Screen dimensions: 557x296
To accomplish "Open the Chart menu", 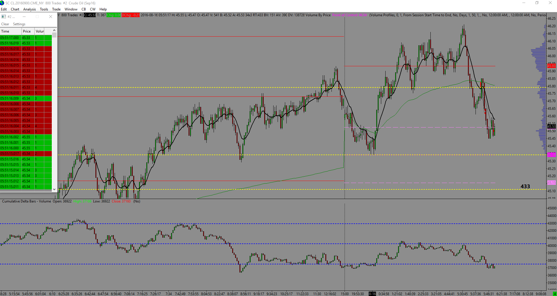I will [x=15, y=9].
